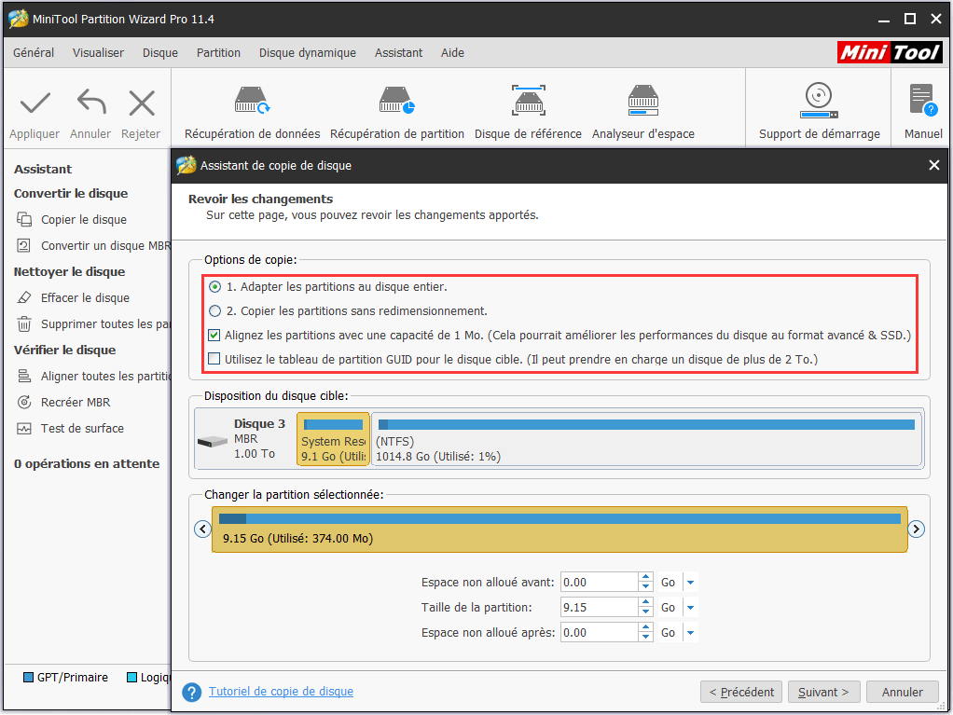Click the Copier le disque sidebar icon
Image resolution: width=953 pixels, height=715 pixels.
pos(24,219)
